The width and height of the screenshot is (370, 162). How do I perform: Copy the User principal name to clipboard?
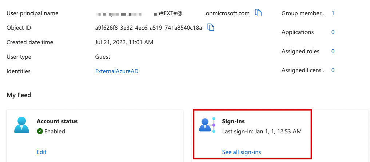point(258,13)
